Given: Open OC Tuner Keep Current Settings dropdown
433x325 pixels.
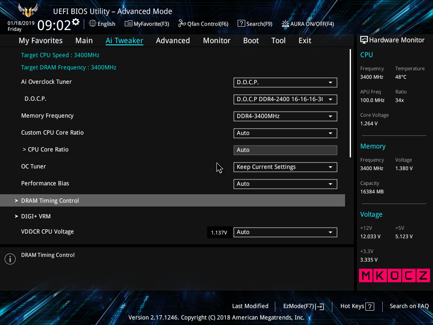Looking at the screenshot, I should pos(285,167).
